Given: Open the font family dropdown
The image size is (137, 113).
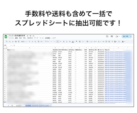Looking at the screenshot, I should (x=48, y=42).
